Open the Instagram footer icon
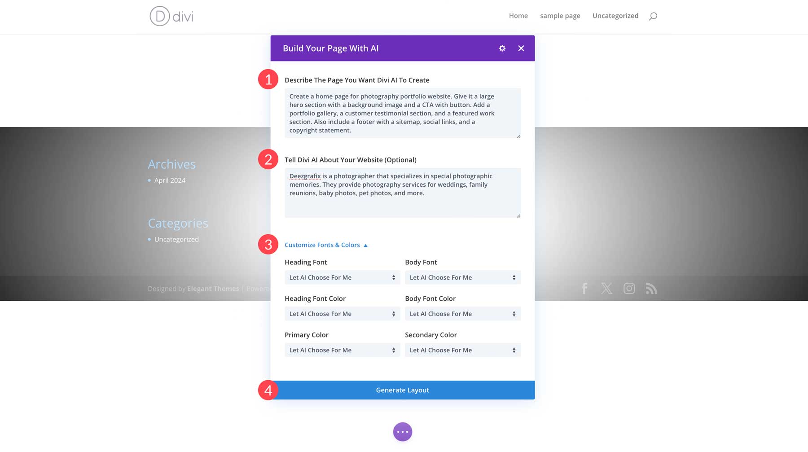 click(x=629, y=289)
